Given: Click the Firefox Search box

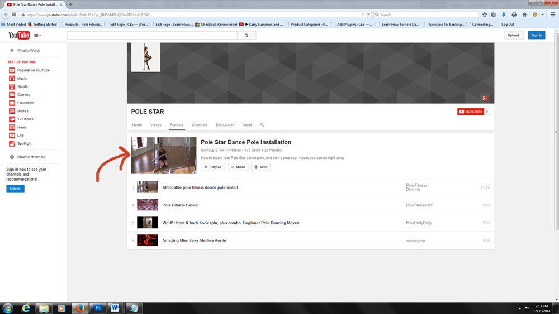Looking at the screenshot, I should click(426, 15).
